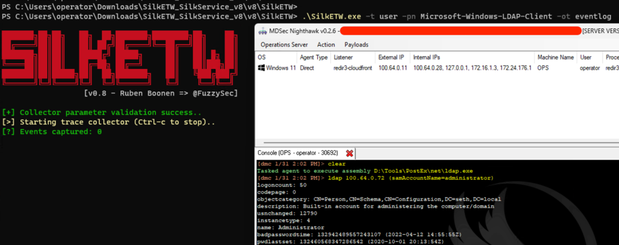Sort by the External IP column header
Screen dimensions: 619x245
(x=391, y=57)
